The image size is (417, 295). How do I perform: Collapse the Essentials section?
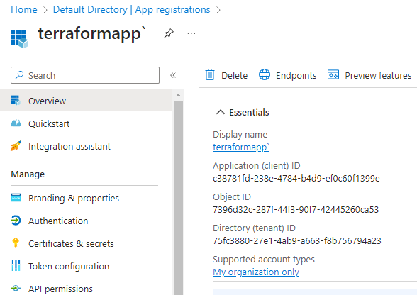[x=220, y=112]
